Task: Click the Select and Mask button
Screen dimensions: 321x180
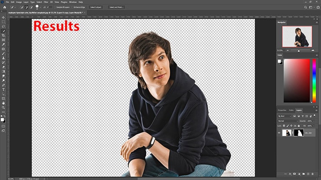Action: point(116,7)
